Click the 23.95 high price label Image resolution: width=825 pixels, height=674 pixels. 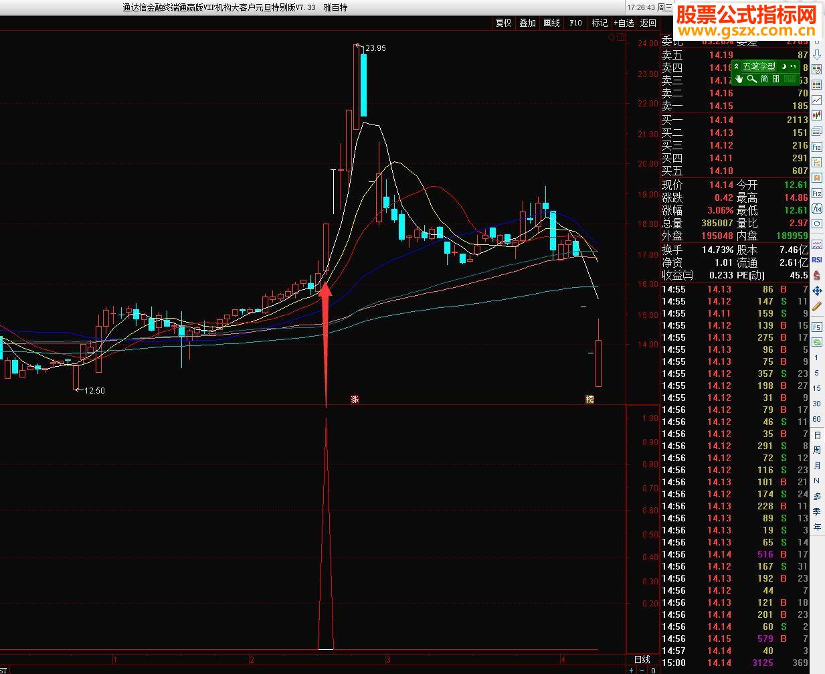pyautogui.click(x=375, y=48)
